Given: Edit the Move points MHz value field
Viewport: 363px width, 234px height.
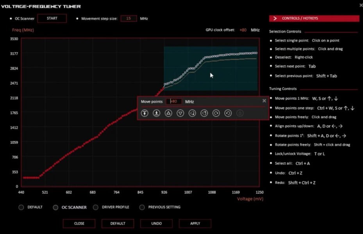Looking at the screenshot, I should pyautogui.click(x=174, y=101).
